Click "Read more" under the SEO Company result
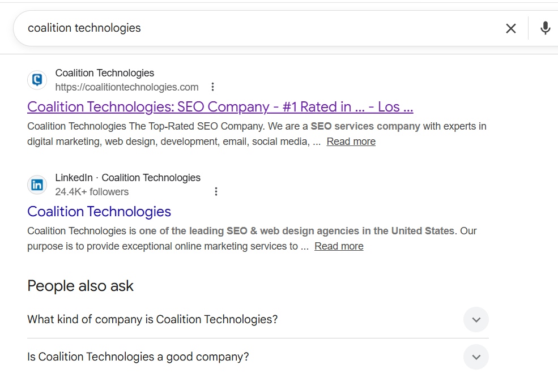The height and width of the screenshot is (373, 558). (351, 142)
